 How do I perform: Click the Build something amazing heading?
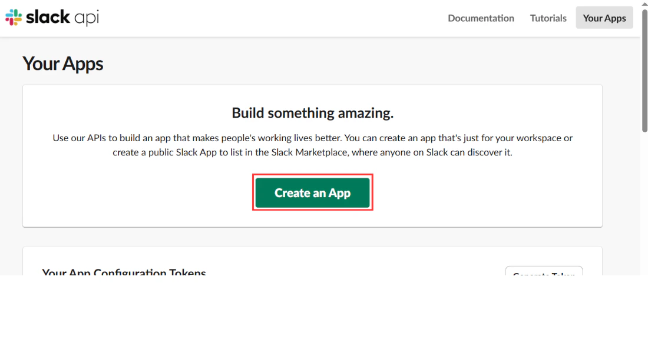tap(312, 112)
